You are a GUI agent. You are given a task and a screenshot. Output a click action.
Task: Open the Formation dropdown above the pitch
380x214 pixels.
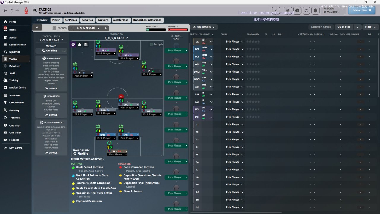(116, 38)
